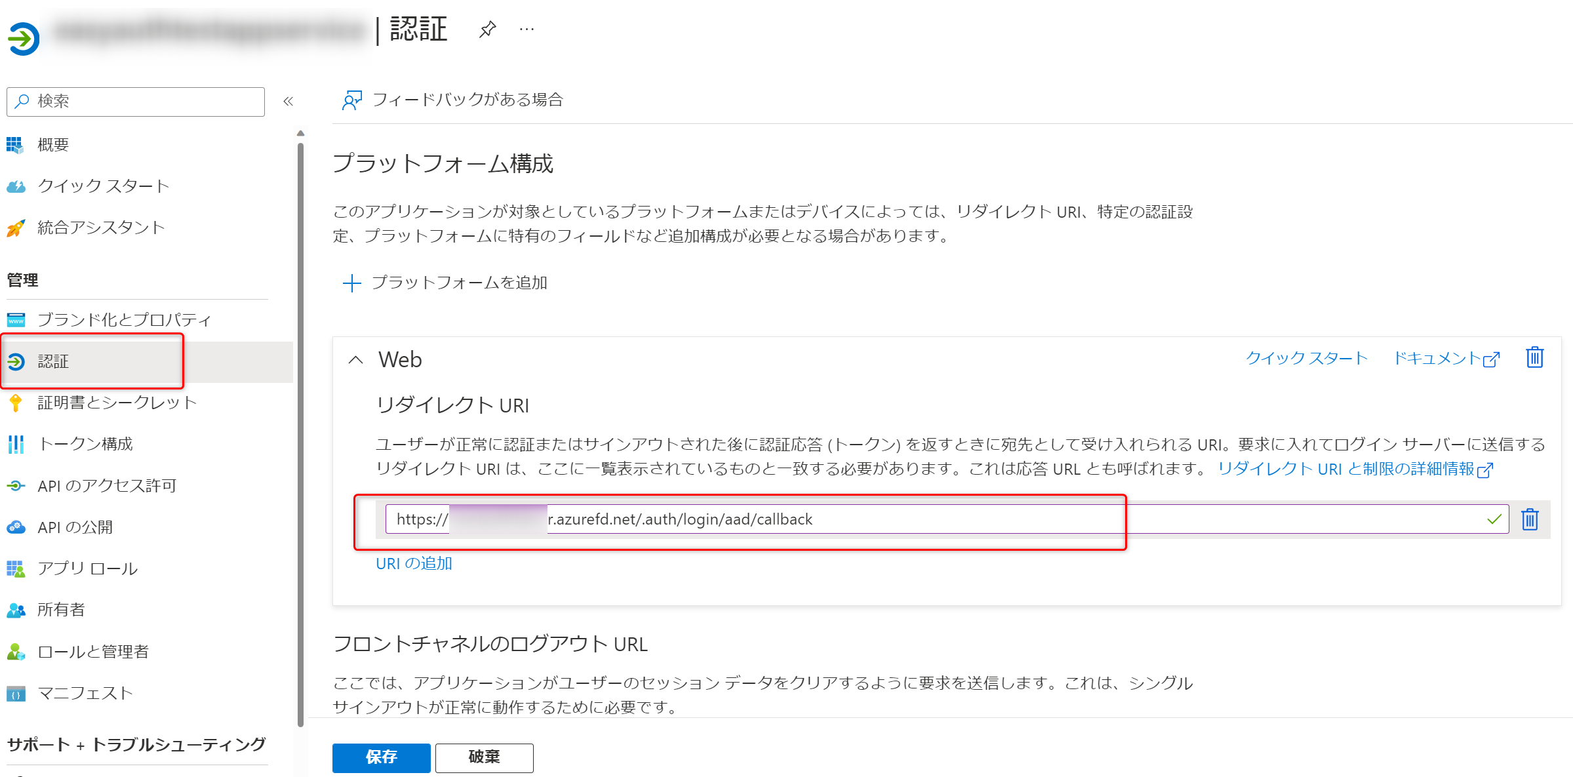Open the ellipsis menu next to pin
The height and width of the screenshot is (777, 1573).
[527, 29]
